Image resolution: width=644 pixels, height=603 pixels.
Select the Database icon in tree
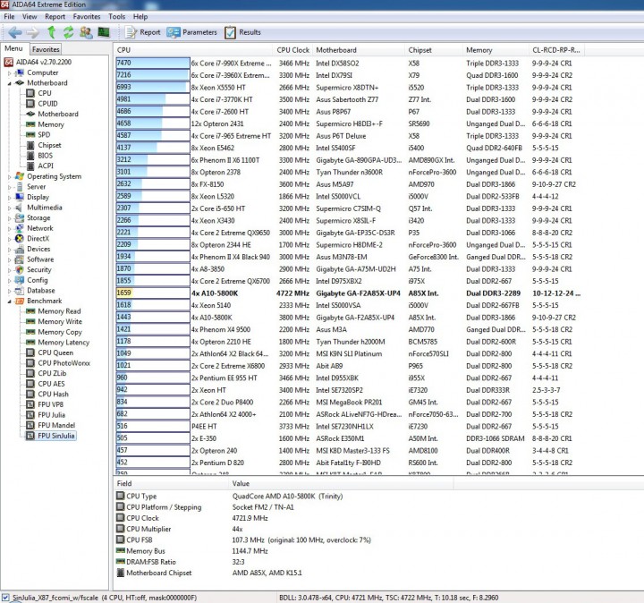point(20,291)
